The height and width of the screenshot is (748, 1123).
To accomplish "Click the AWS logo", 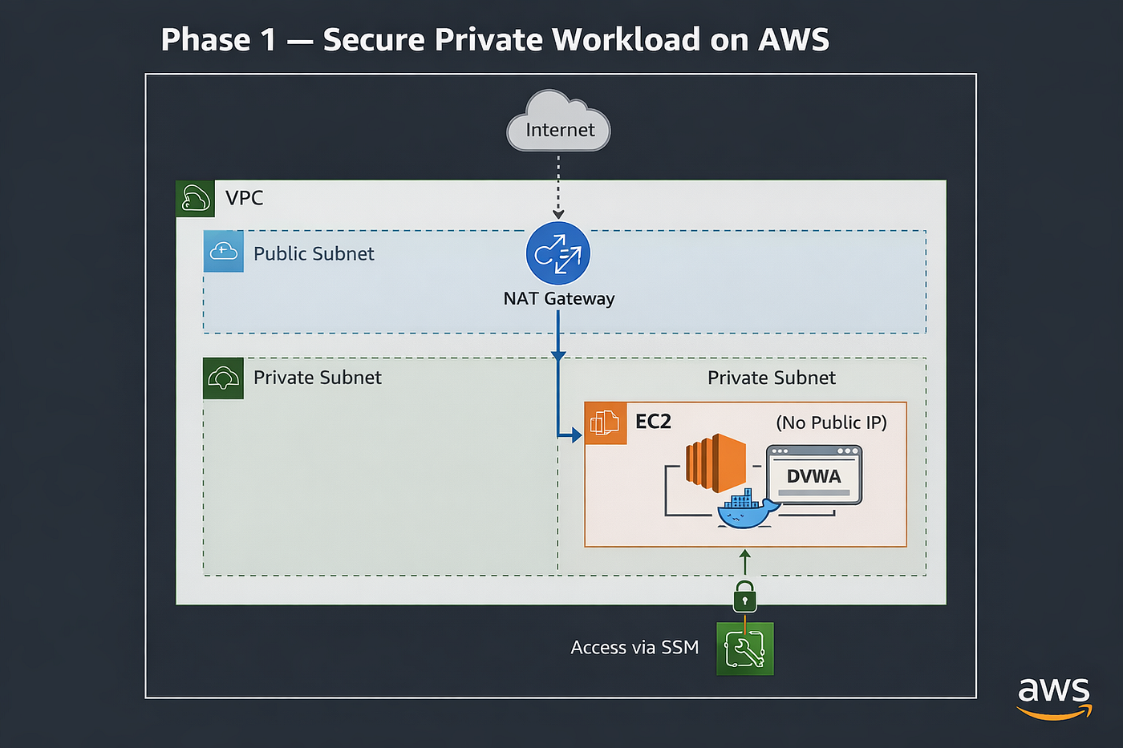I will click(1054, 697).
